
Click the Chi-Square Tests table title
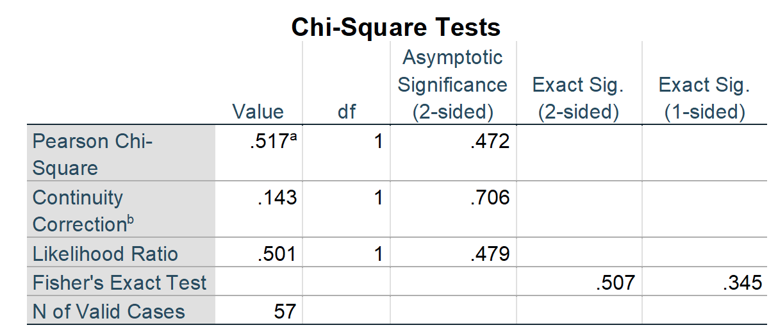click(x=395, y=27)
